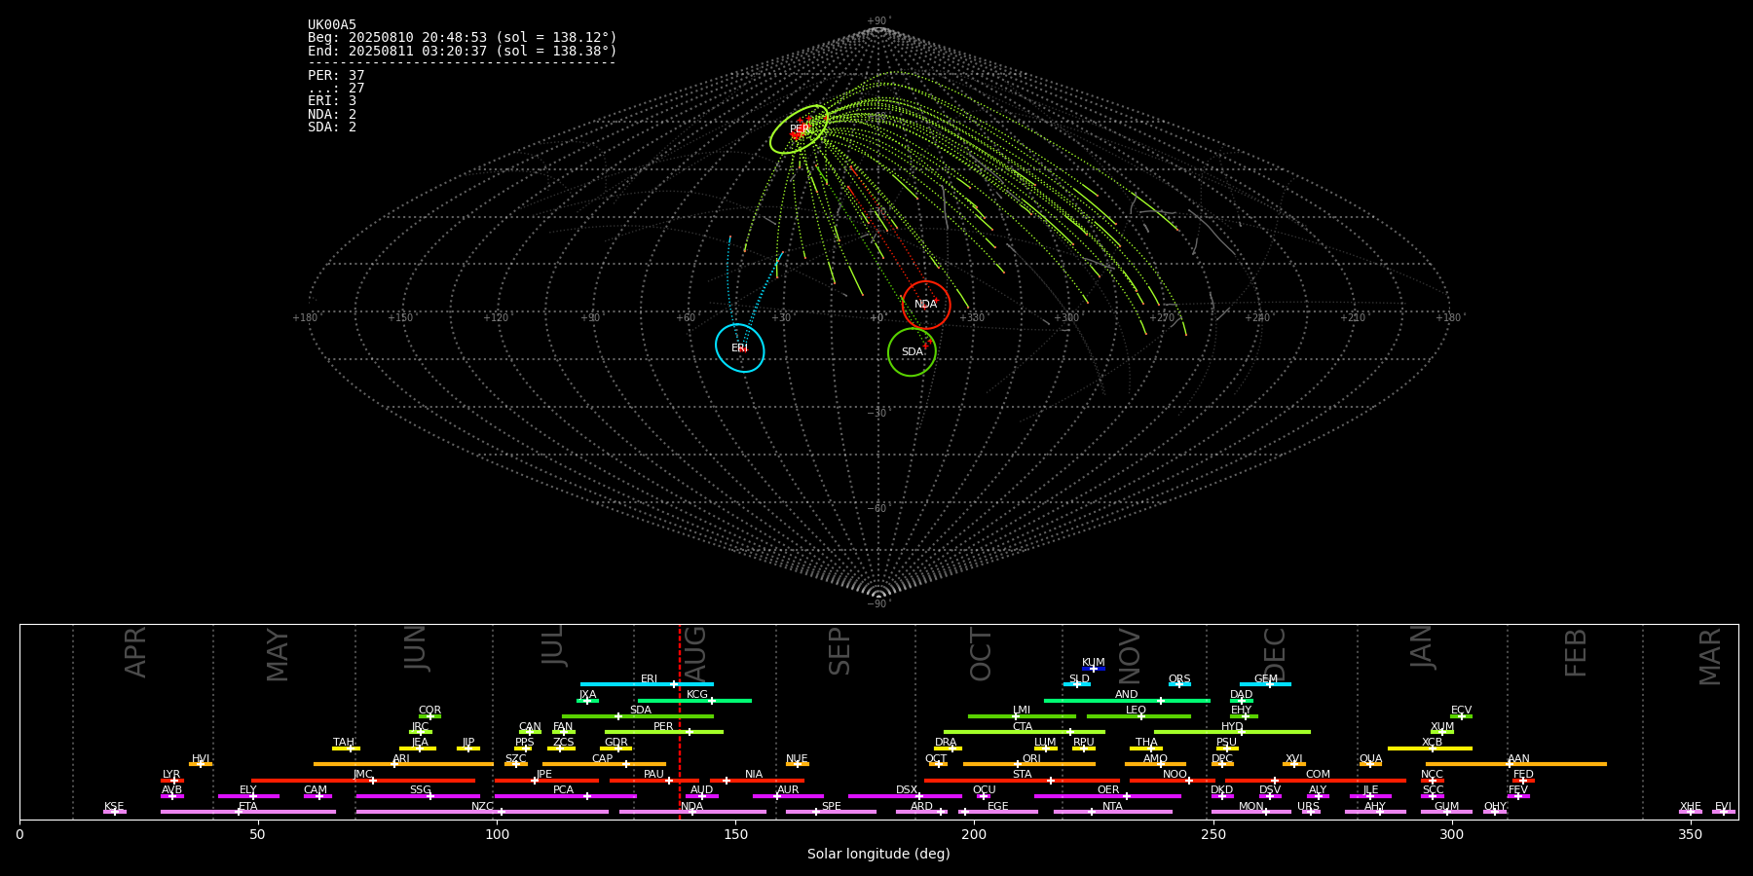Select the KSE shower label

coord(114,807)
